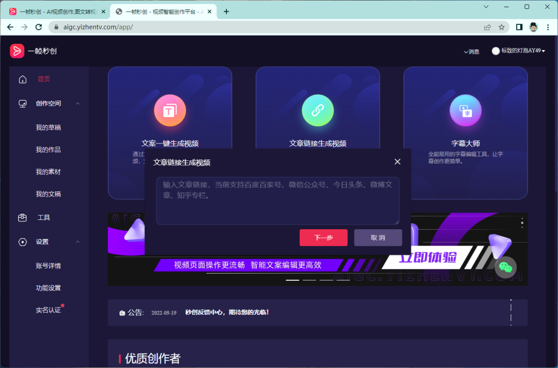Go forward in browser history
This screenshot has width=558, height=368.
[x=24, y=27]
